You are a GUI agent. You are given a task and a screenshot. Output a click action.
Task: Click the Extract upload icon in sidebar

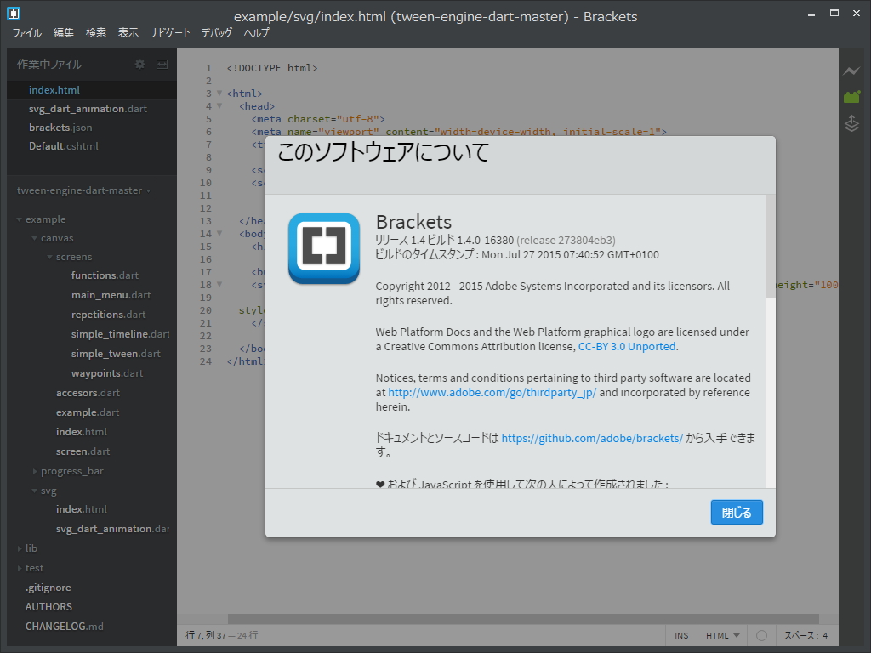(x=852, y=123)
